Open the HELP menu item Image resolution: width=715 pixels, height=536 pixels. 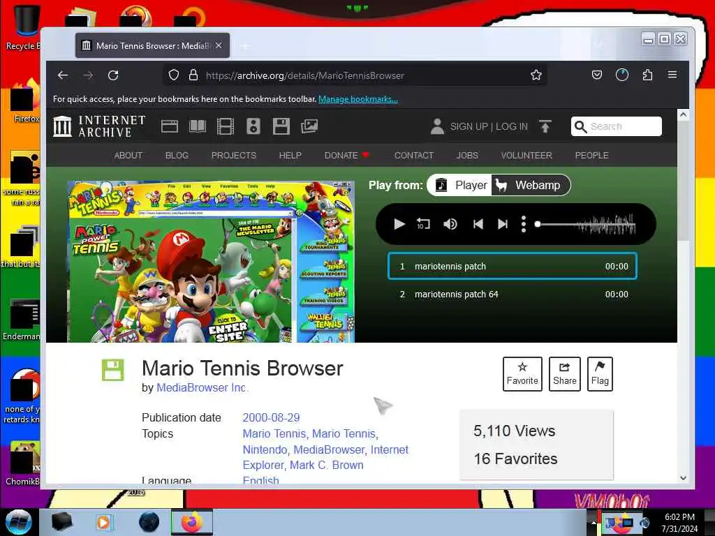point(290,156)
